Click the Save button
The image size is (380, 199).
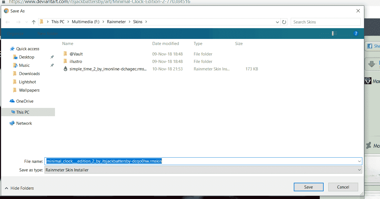[308, 187]
